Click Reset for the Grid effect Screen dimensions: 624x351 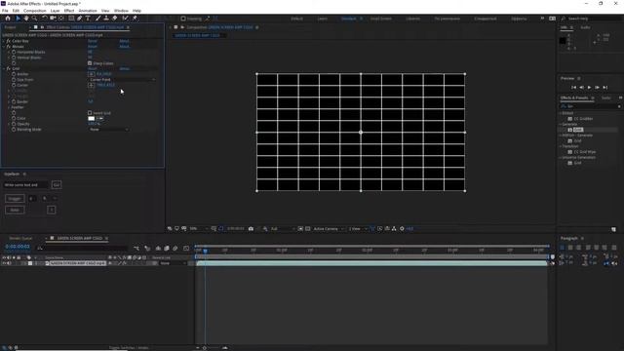pyautogui.click(x=93, y=69)
